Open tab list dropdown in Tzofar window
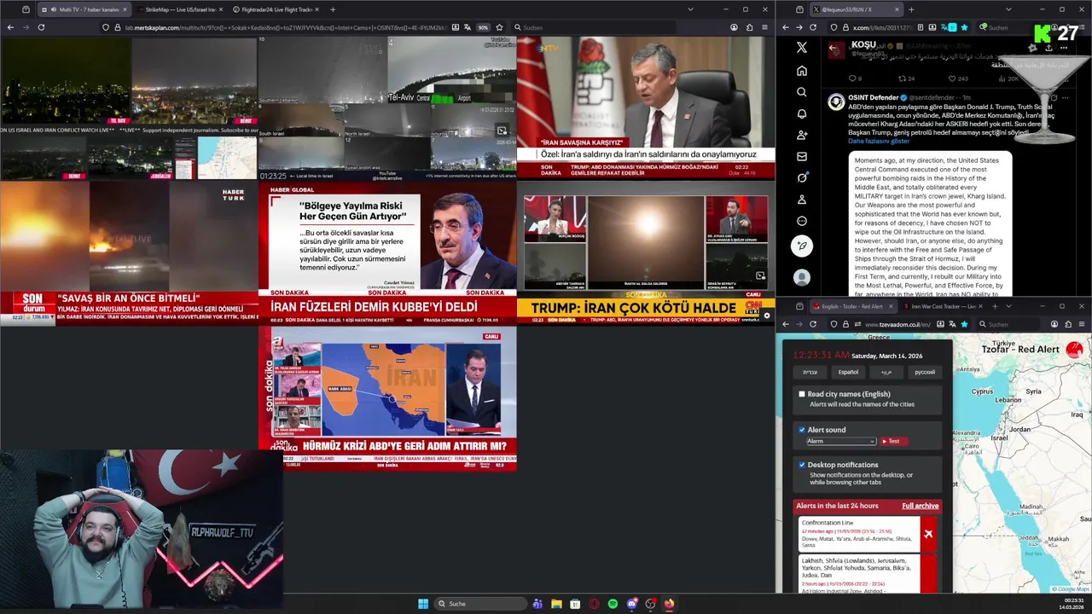The width and height of the screenshot is (1092, 614). click(1008, 306)
